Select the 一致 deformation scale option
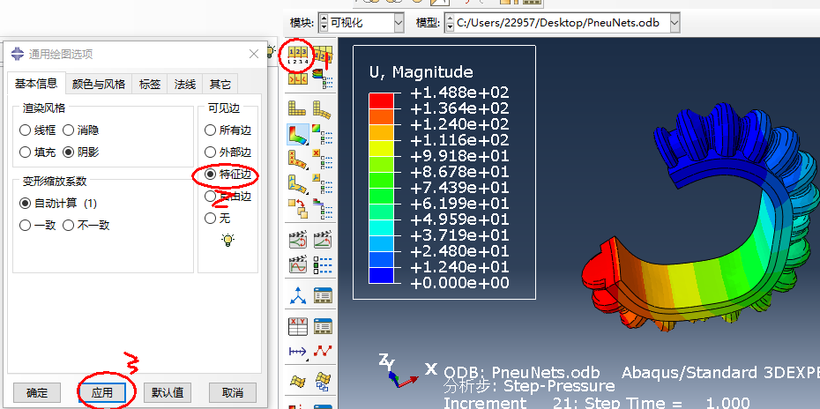820x409 pixels. point(26,225)
